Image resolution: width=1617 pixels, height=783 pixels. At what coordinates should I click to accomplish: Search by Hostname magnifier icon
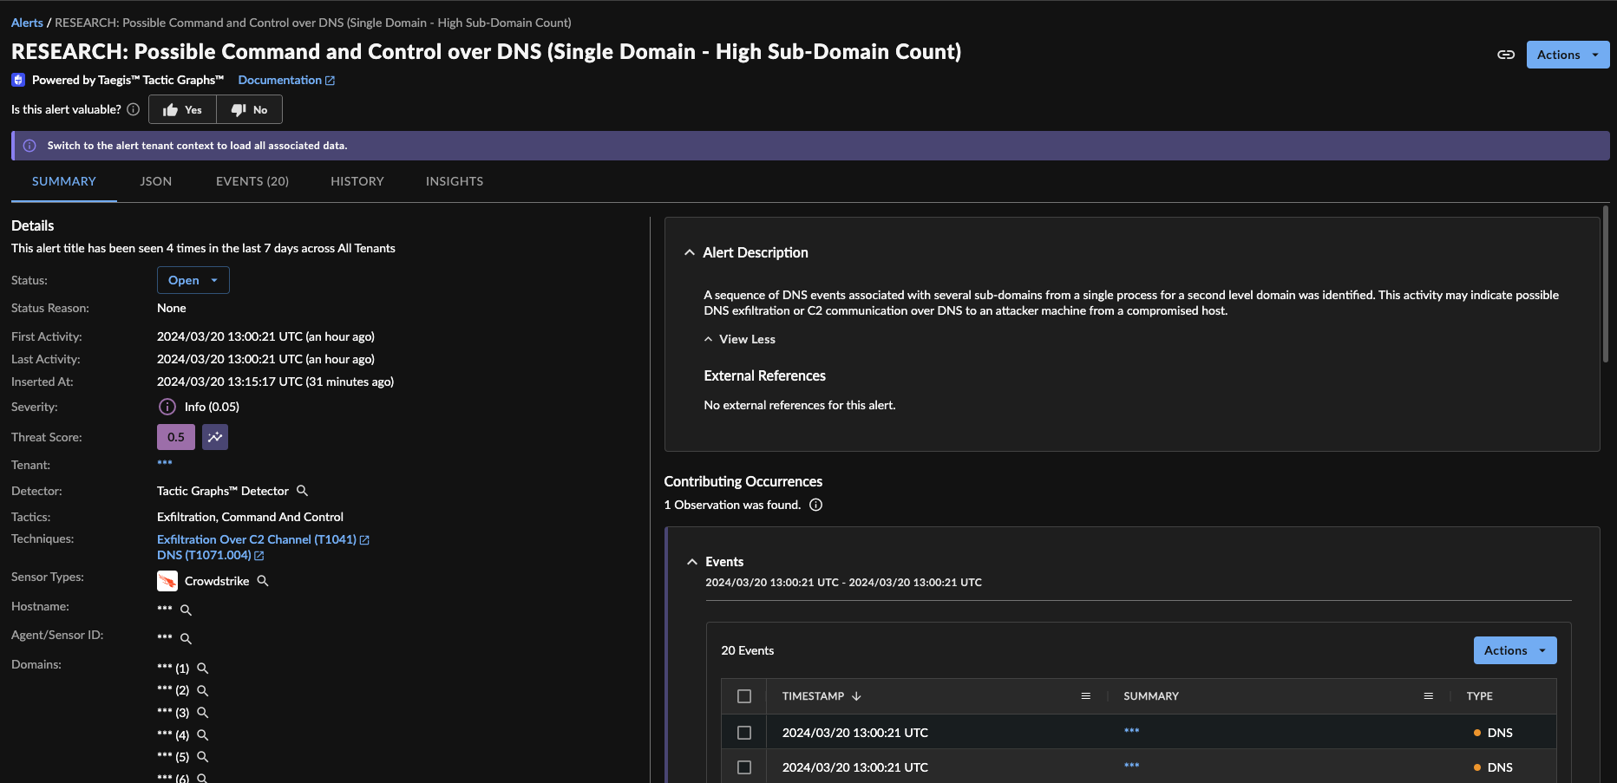coord(186,610)
